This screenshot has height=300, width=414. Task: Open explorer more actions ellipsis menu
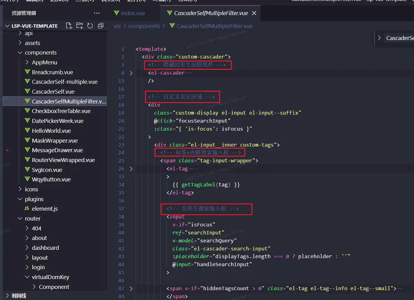[x=97, y=13]
